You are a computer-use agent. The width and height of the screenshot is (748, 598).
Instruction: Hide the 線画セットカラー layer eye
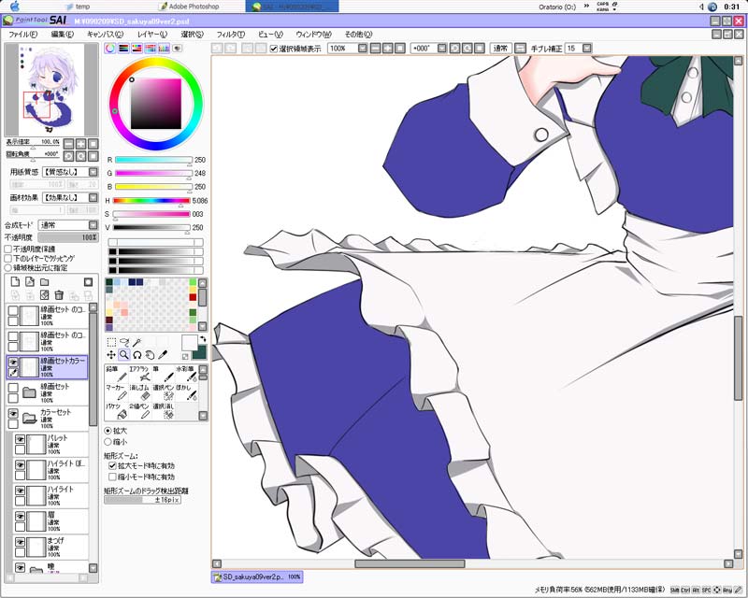pos(13,363)
